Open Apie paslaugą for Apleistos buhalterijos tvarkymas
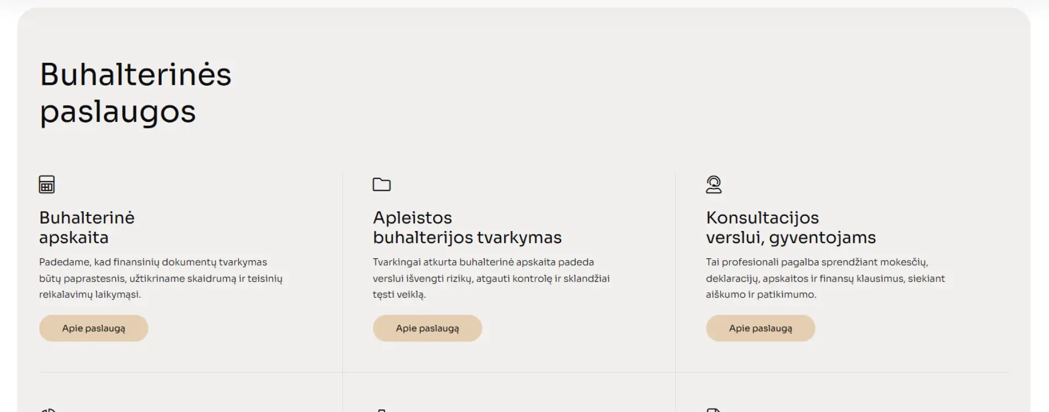The height and width of the screenshot is (412, 1049). click(427, 328)
